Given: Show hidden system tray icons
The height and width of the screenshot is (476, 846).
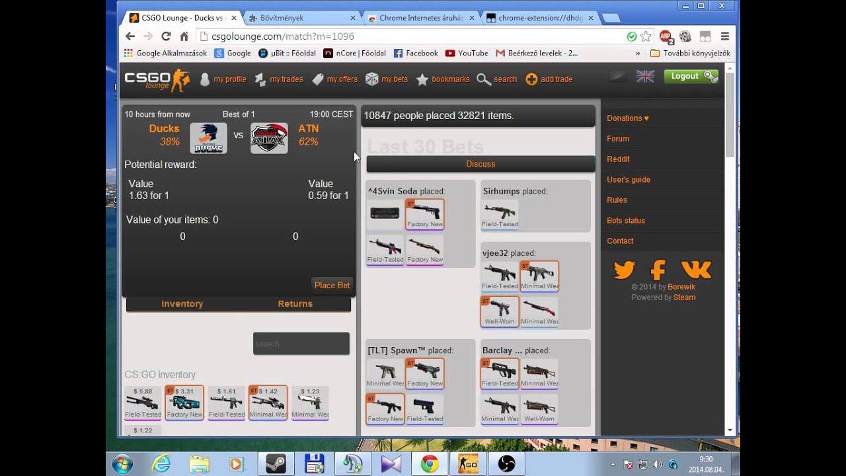Looking at the screenshot, I should click(613, 464).
